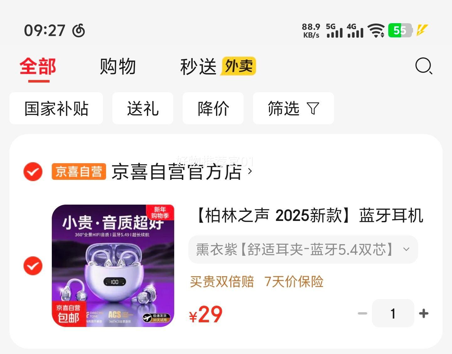The height and width of the screenshot is (354, 452).
Task: Switch to the 购物 tab
Action: [x=118, y=67]
